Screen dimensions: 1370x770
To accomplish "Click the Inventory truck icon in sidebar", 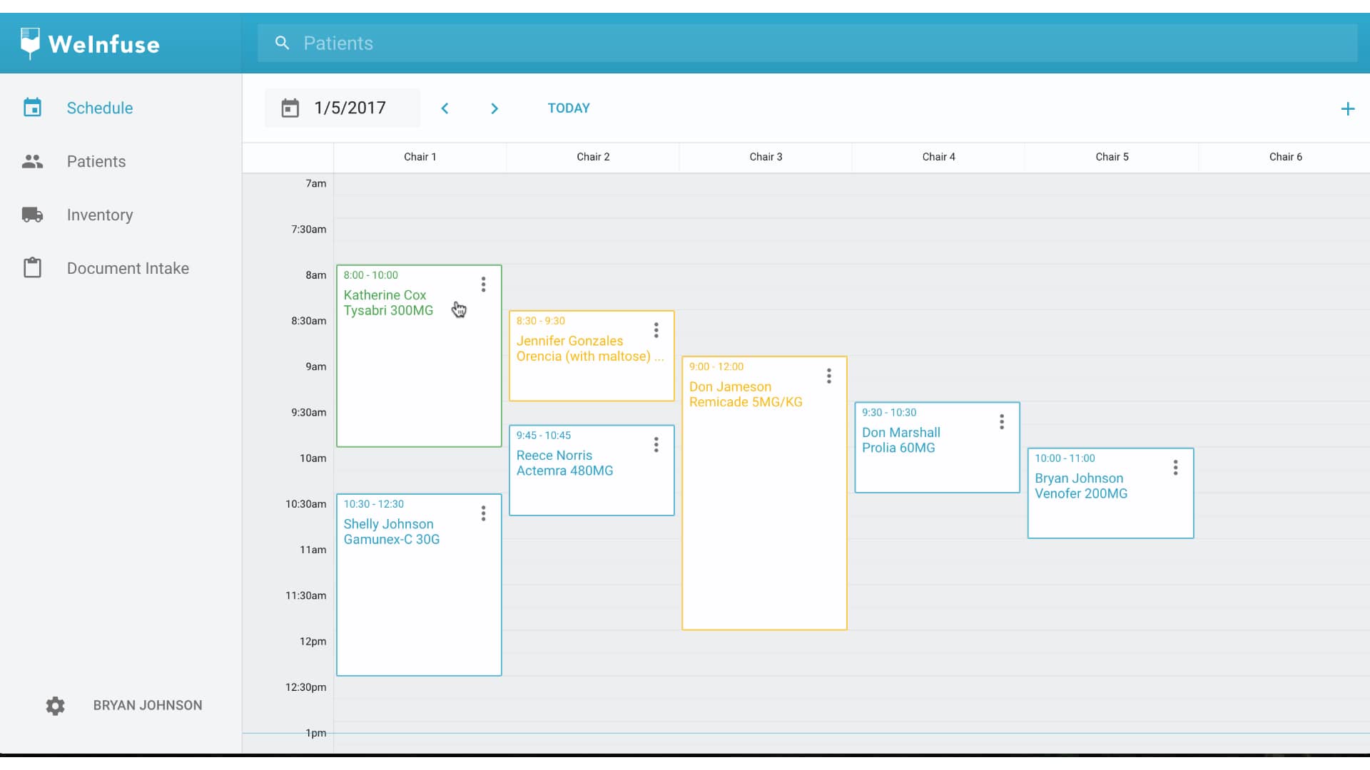I will click(32, 215).
